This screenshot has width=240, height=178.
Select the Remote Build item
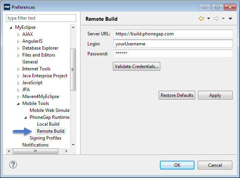tap(50, 131)
